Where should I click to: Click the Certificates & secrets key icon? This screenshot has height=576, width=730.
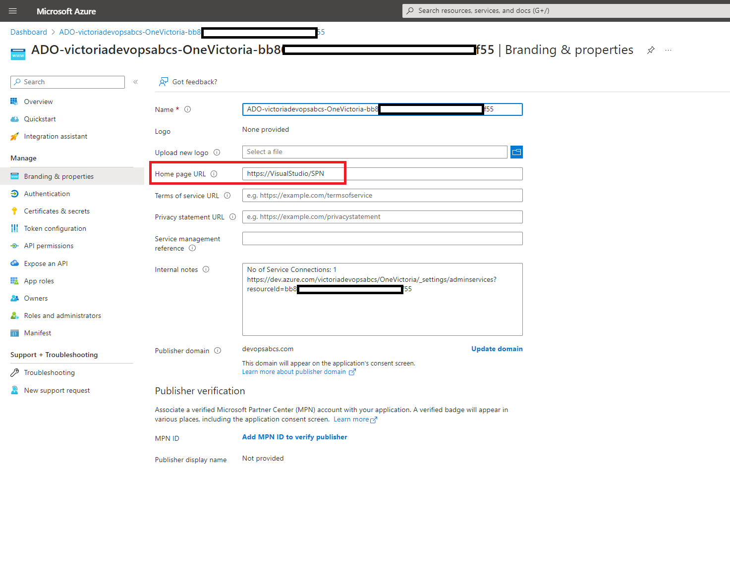[x=14, y=211]
